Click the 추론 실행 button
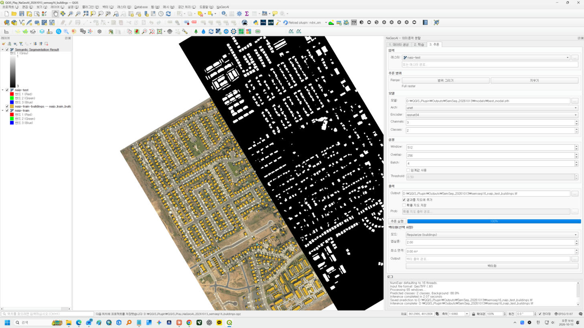This screenshot has height=328, width=584. (x=397, y=221)
